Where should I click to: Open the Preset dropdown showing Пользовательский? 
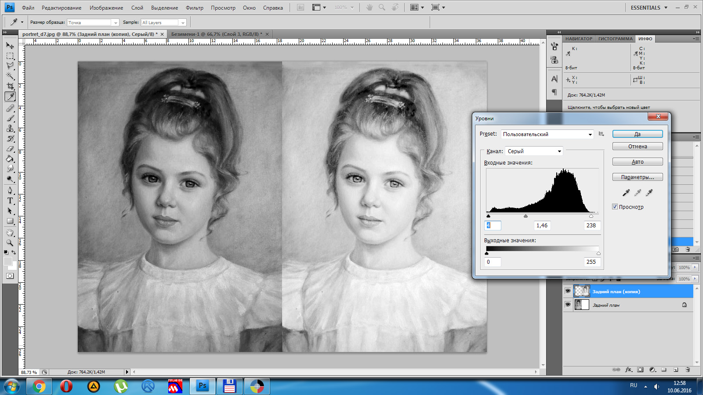tap(547, 134)
